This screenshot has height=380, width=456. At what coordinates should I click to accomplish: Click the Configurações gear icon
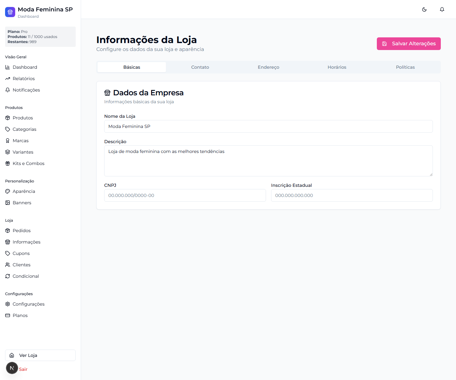click(x=8, y=304)
